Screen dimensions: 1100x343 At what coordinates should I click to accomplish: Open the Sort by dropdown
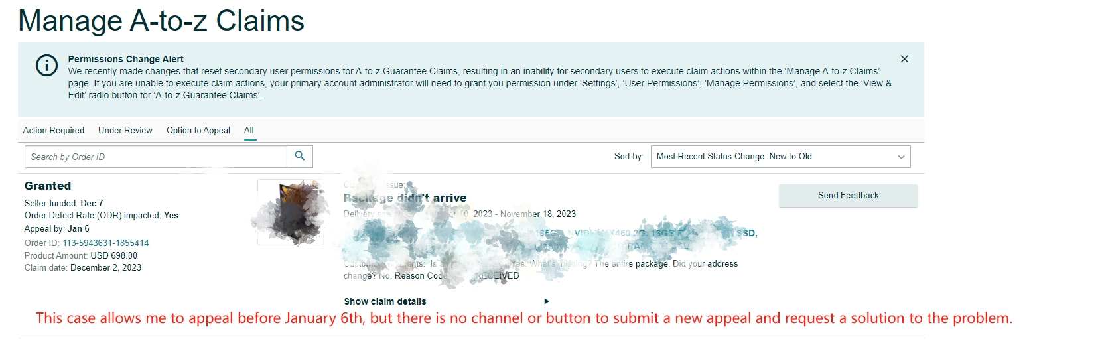(x=780, y=157)
